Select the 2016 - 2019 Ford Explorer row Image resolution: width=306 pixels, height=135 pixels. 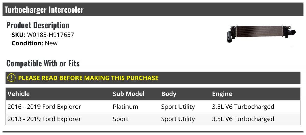[x=44, y=107]
